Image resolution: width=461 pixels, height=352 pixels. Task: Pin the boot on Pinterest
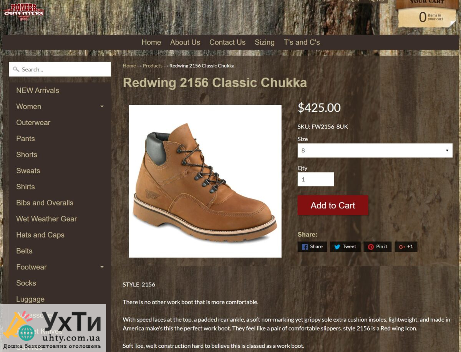(378, 247)
